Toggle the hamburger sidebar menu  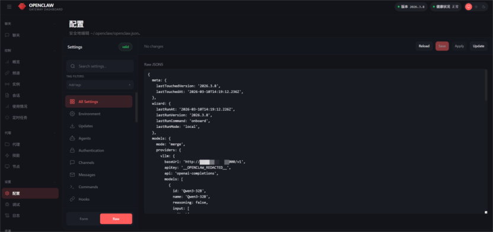(x=9, y=7)
